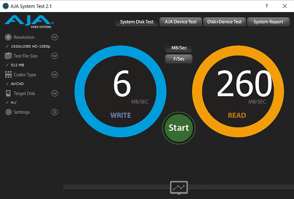Select the AVCHD codec option
This screenshot has width=294, height=199.
coord(17,84)
